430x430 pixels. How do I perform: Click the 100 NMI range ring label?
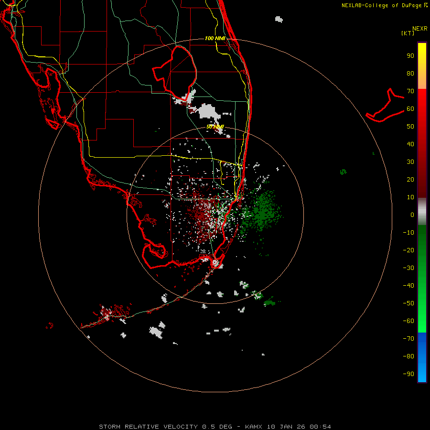tap(215, 38)
